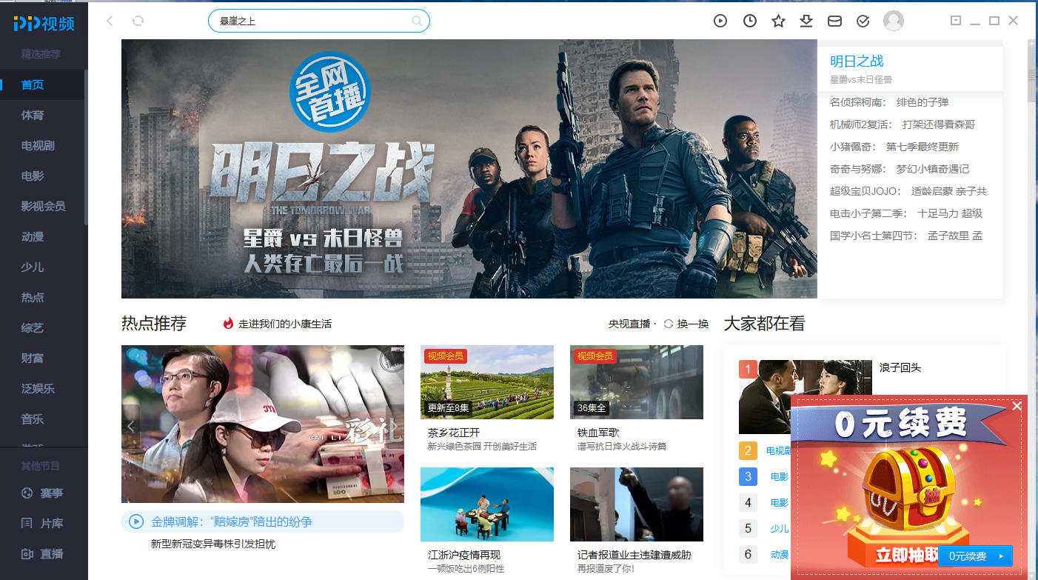Click the search input field

[311, 21]
